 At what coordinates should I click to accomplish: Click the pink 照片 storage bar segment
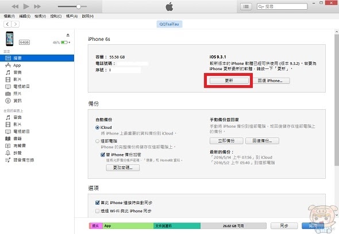coord(96,226)
